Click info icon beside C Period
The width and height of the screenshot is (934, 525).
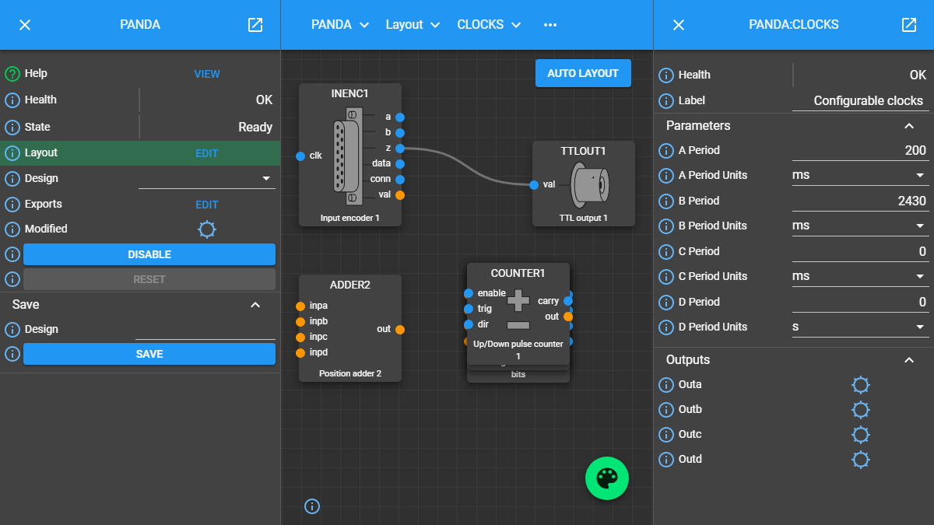tap(666, 252)
